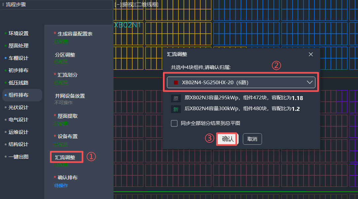Switch to 初步排布 step

[x=18, y=70]
